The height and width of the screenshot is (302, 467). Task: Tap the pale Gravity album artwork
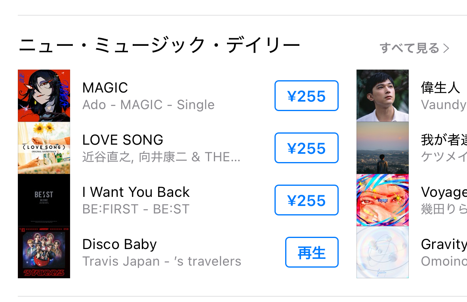[382, 252]
